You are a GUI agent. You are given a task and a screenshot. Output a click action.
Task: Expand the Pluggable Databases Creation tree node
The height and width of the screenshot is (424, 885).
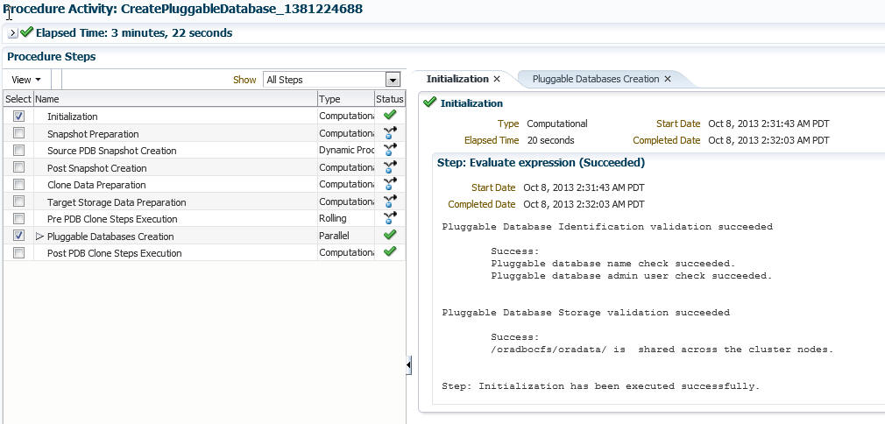39,236
